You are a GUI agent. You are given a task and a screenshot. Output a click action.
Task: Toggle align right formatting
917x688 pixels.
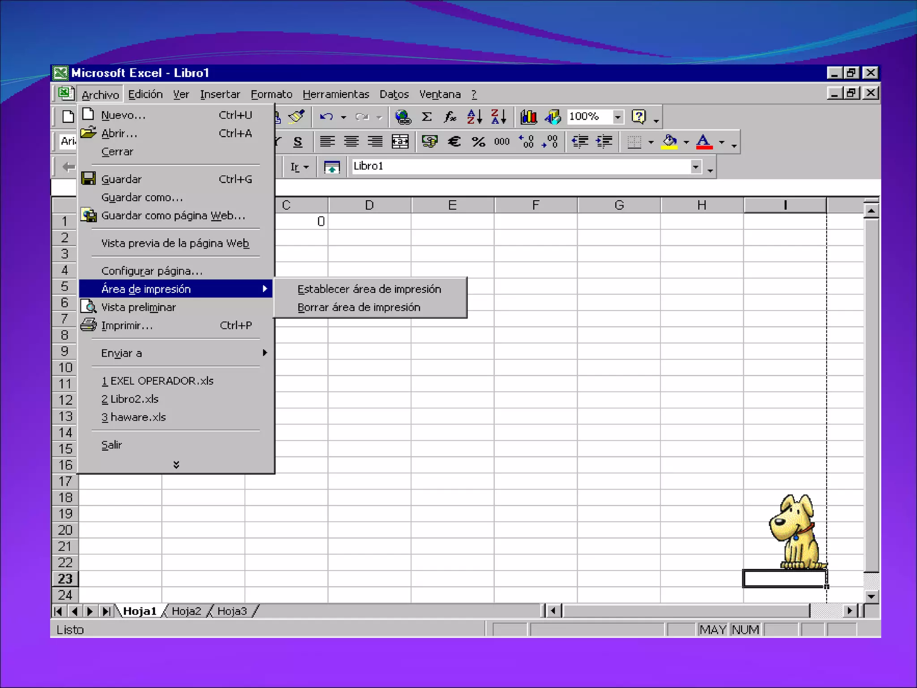tap(375, 142)
